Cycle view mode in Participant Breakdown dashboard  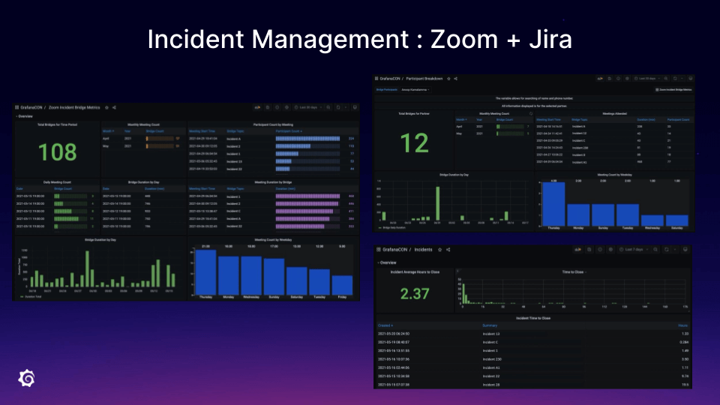(690, 79)
